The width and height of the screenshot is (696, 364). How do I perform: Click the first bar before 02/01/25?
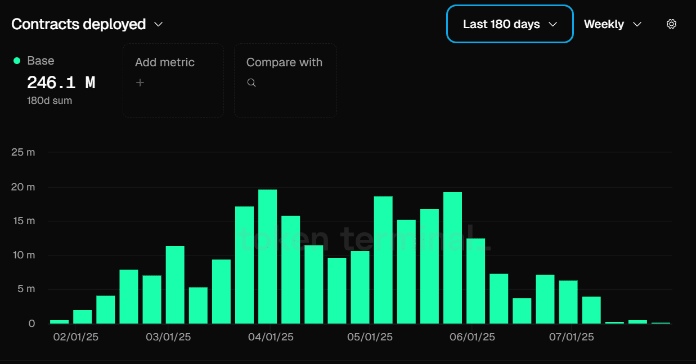pyautogui.click(x=59, y=322)
